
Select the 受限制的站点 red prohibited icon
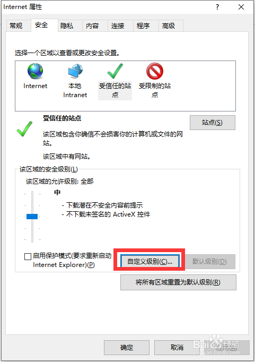click(x=155, y=71)
